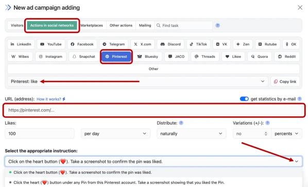Select the X.com network button
The width and height of the screenshot is (308, 187).
tap(143, 44)
